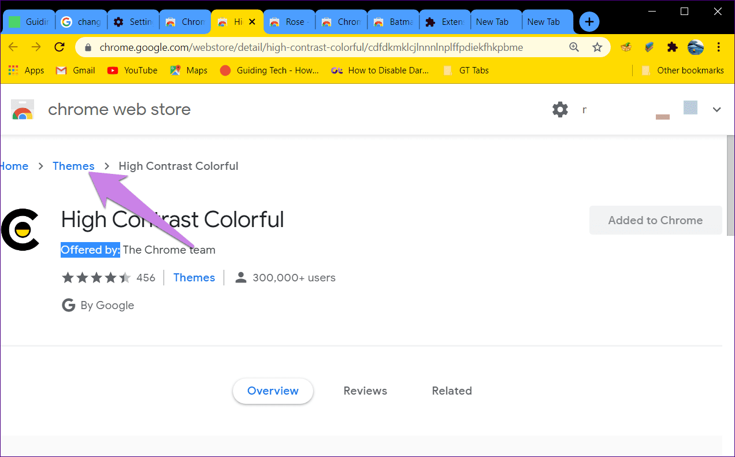Bookmark this page with star icon
735x457 pixels.
597,47
